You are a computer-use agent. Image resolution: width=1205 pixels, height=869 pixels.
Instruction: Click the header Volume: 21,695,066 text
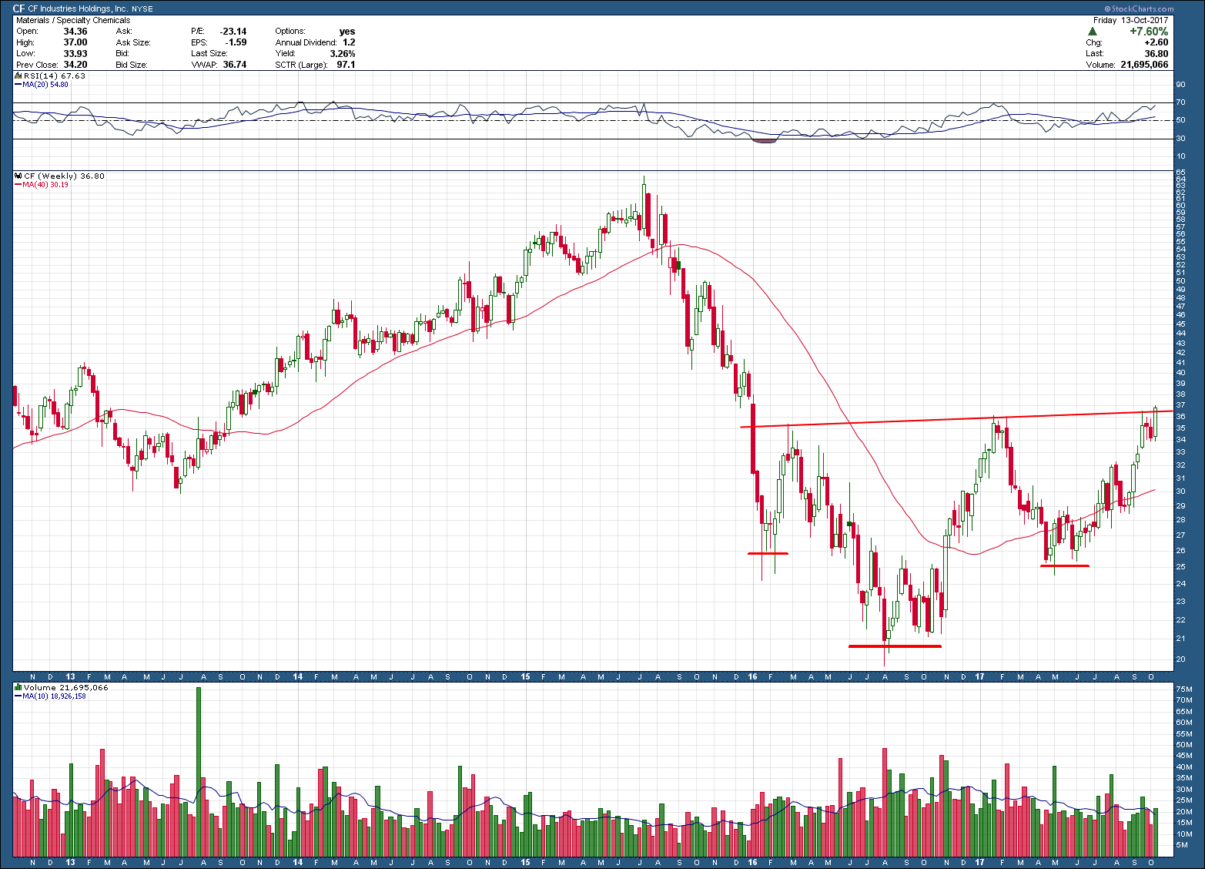(1127, 65)
